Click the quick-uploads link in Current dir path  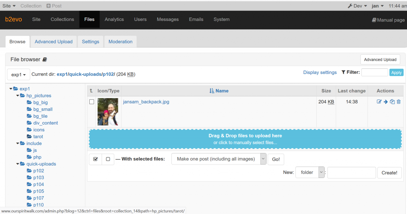pos(85,74)
